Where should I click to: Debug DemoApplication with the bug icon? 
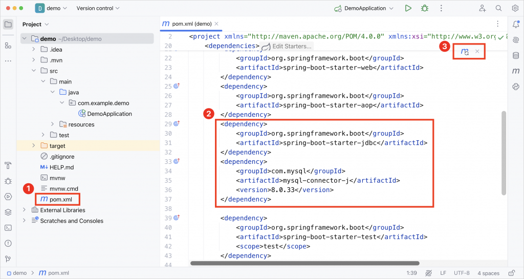coord(425,8)
